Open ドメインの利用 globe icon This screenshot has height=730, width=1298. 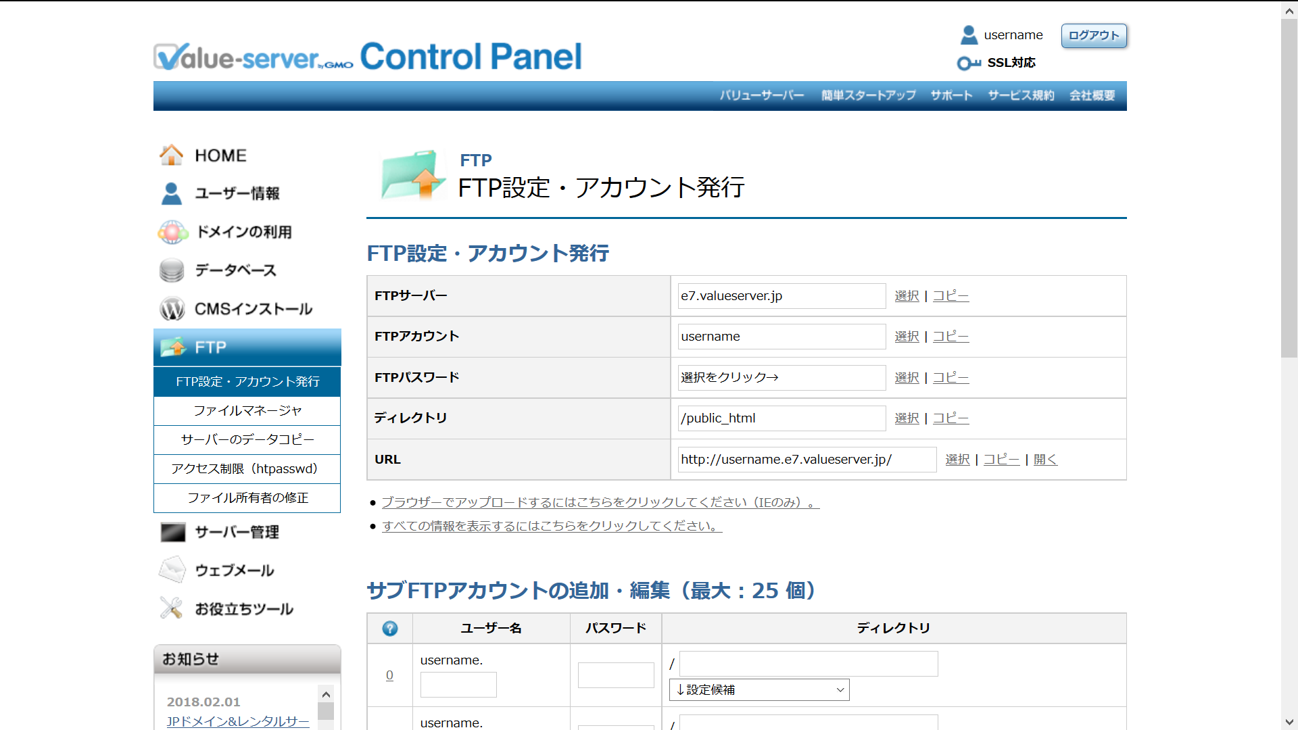click(172, 232)
